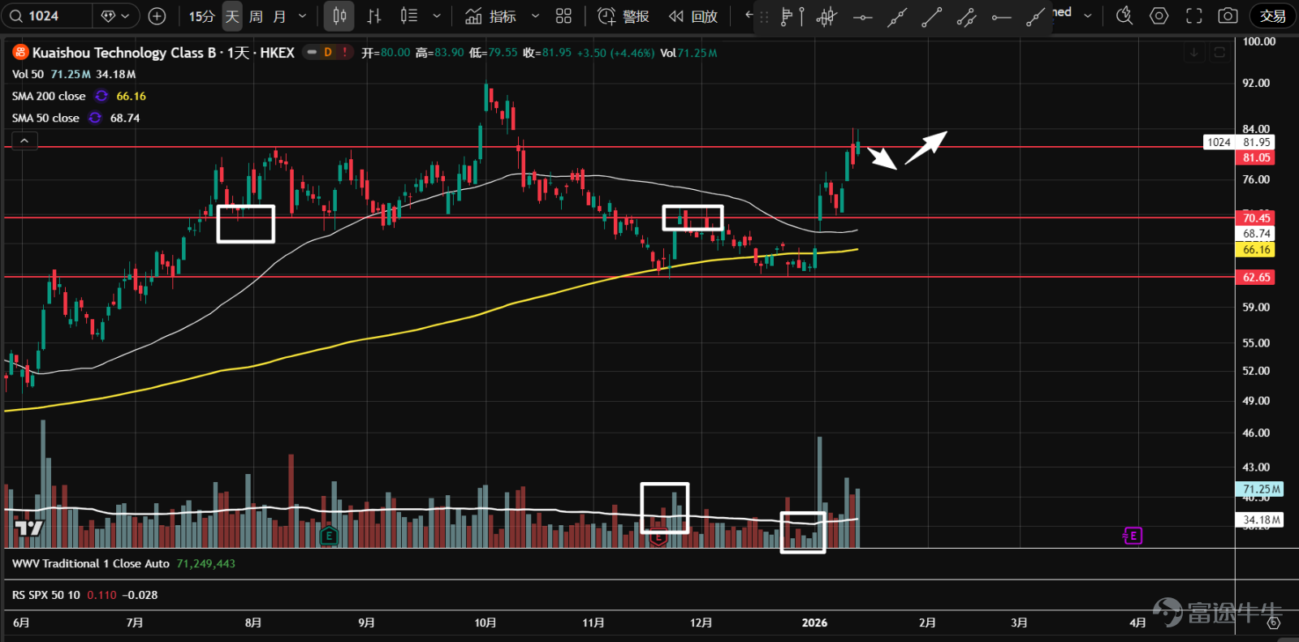The image size is (1299, 642).
Task: Select the trend line drawing tool
Action: coord(931,16)
